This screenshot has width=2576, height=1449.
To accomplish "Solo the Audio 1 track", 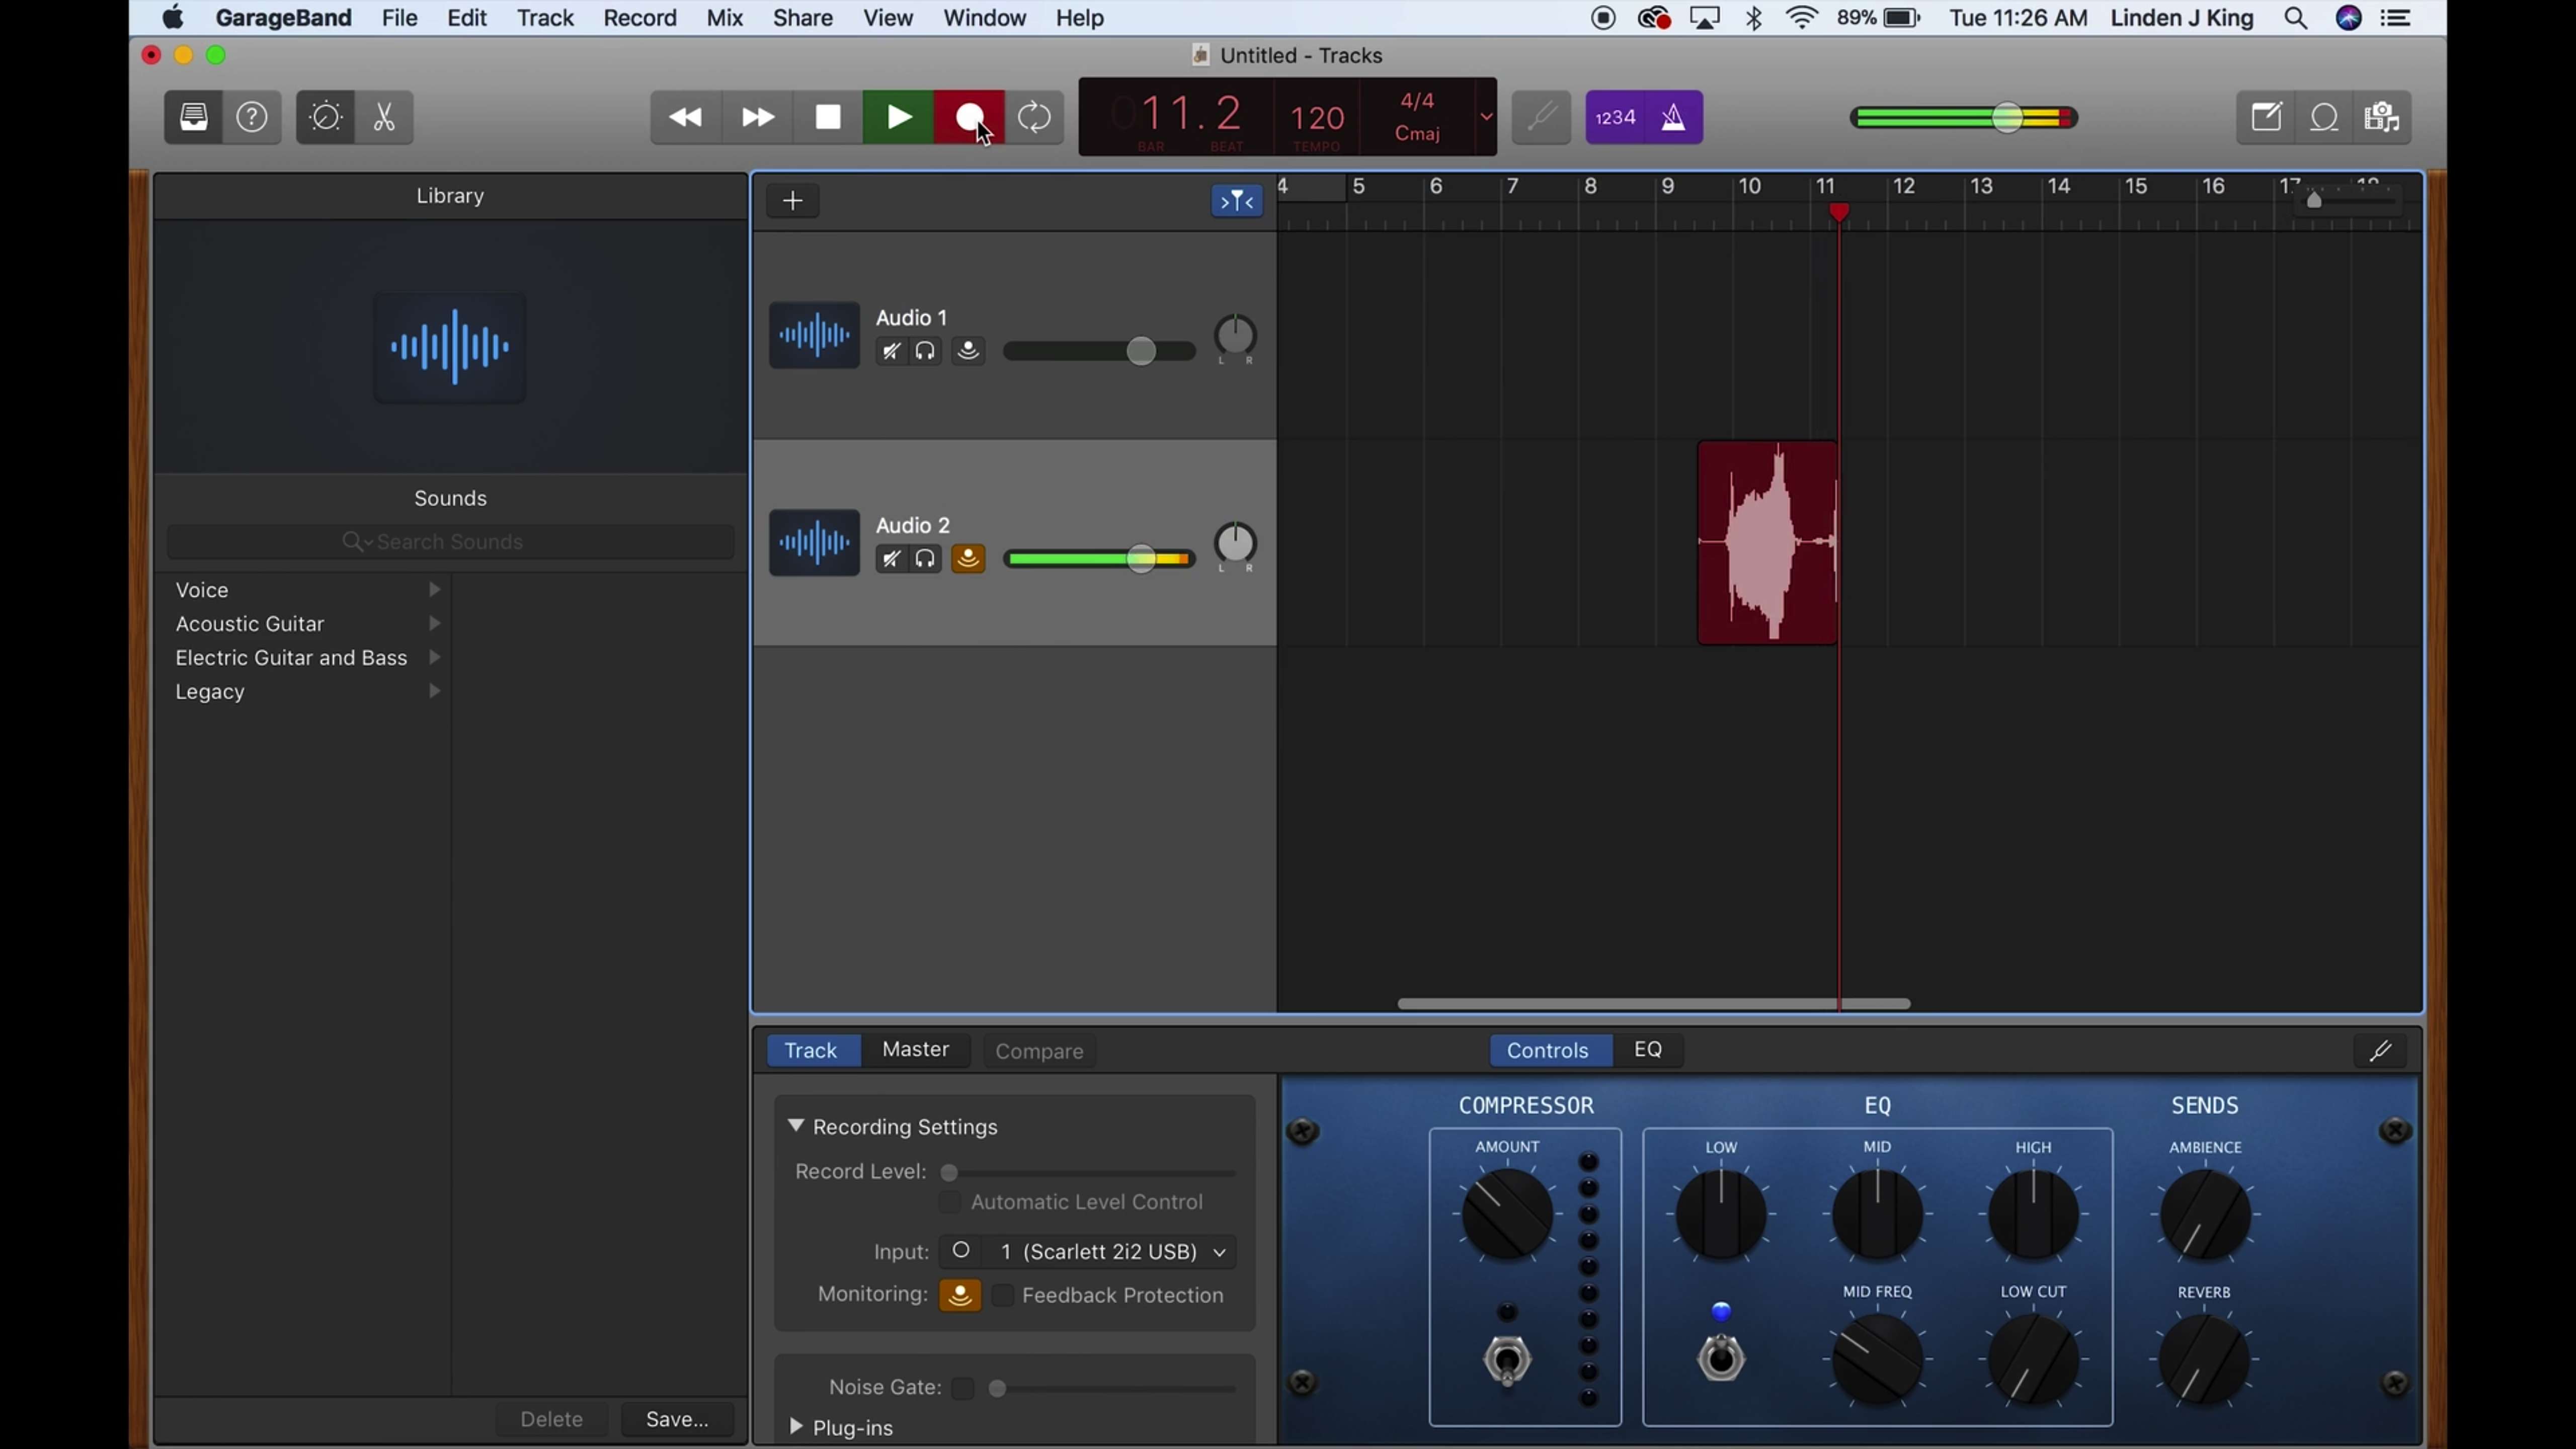I will click(x=926, y=352).
